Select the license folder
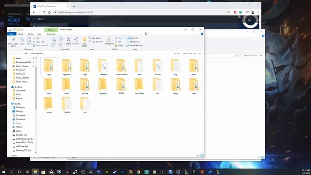Screen dimensions: 311x175 pos(157,67)
